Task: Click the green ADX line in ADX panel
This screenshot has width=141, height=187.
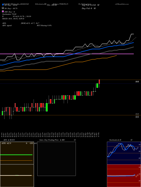Action: point(16,155)
